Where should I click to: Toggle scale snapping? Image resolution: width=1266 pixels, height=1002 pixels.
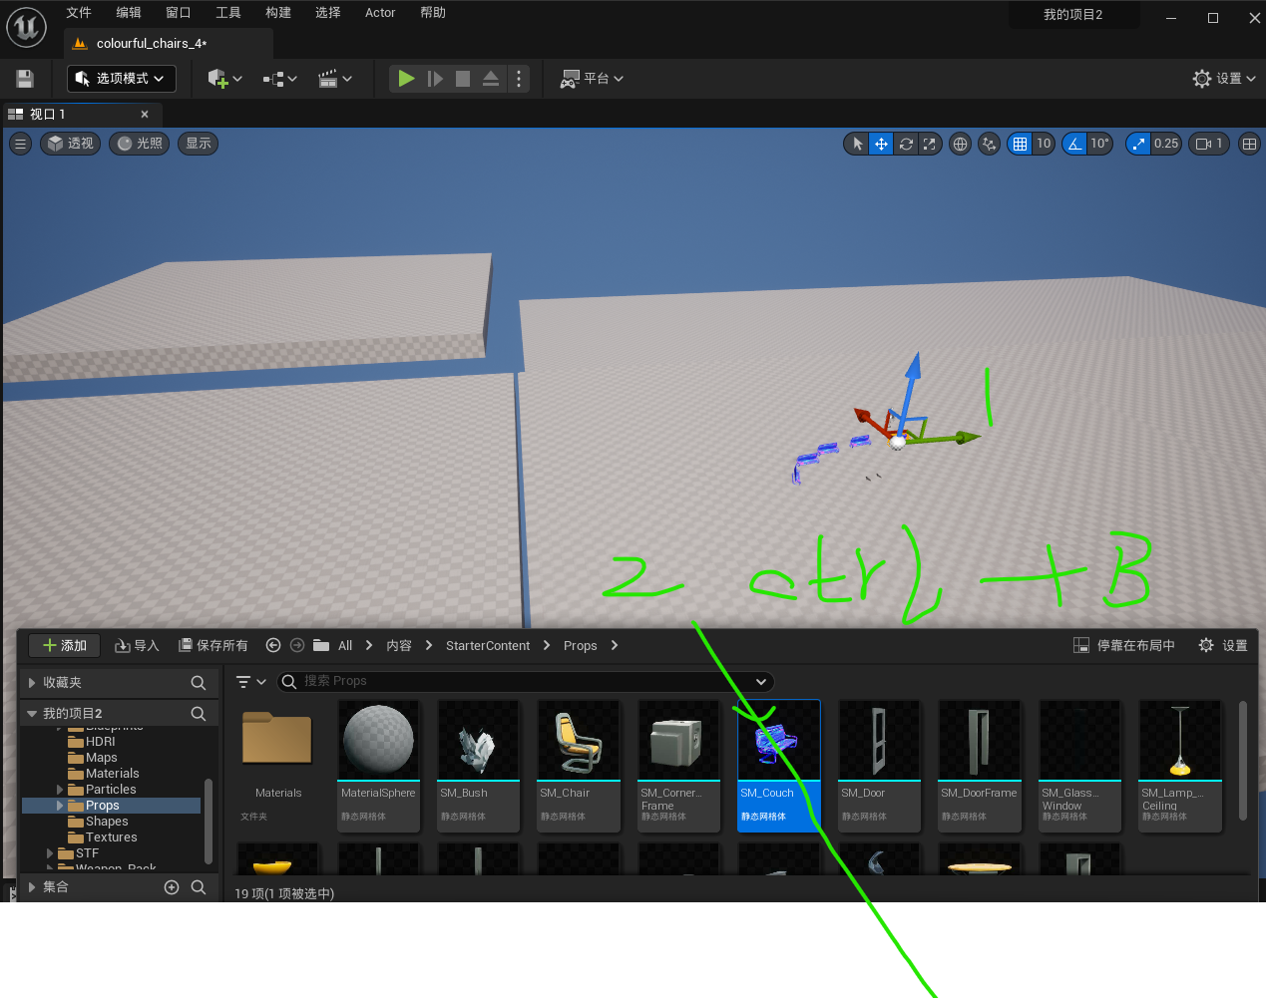pos(1138,144)
